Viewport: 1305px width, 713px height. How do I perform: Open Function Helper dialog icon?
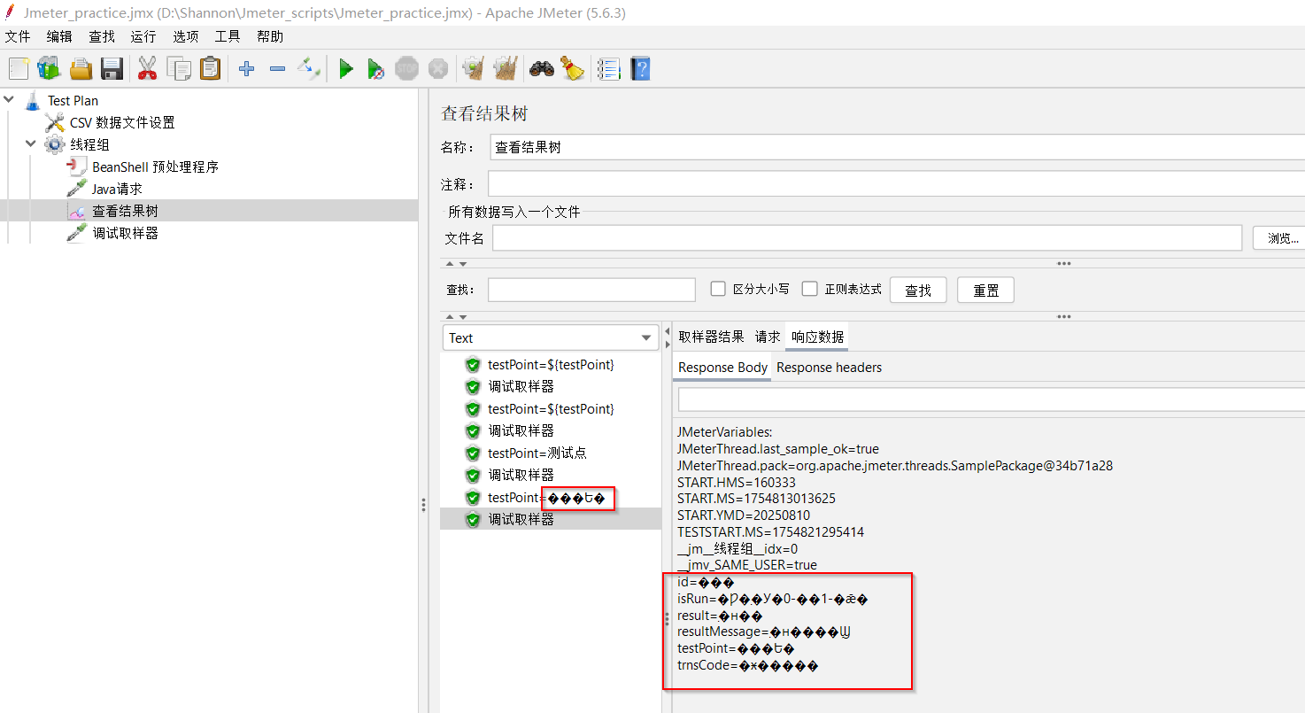608,68
